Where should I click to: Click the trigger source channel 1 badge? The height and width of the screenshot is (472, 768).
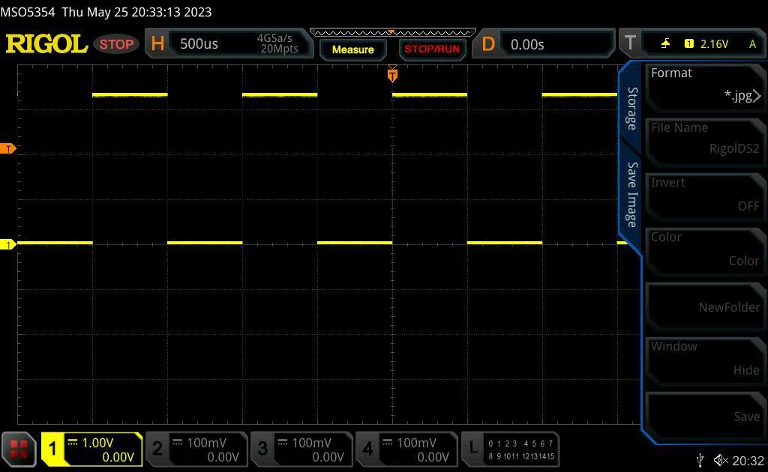[x=689, y=44]
